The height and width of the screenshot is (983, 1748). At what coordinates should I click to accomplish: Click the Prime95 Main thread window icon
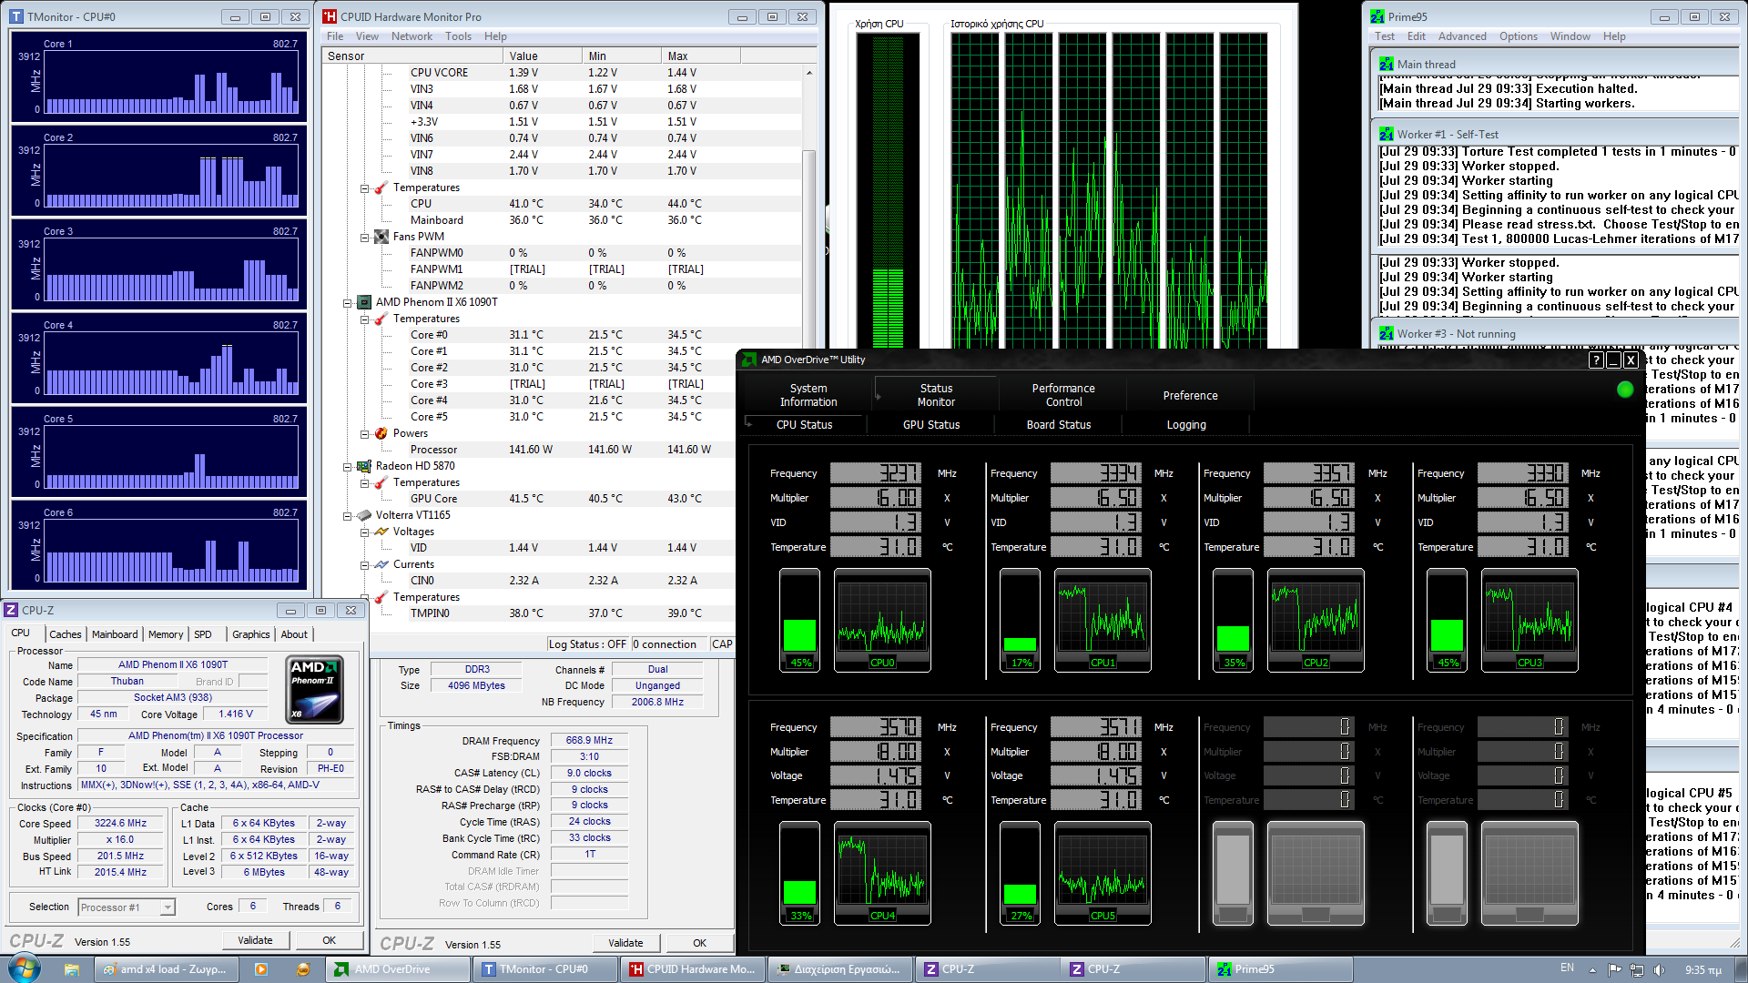(x=1387, y=65)
